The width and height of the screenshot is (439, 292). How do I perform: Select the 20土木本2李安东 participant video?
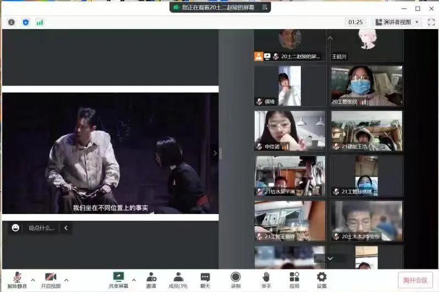pos(367,221)
